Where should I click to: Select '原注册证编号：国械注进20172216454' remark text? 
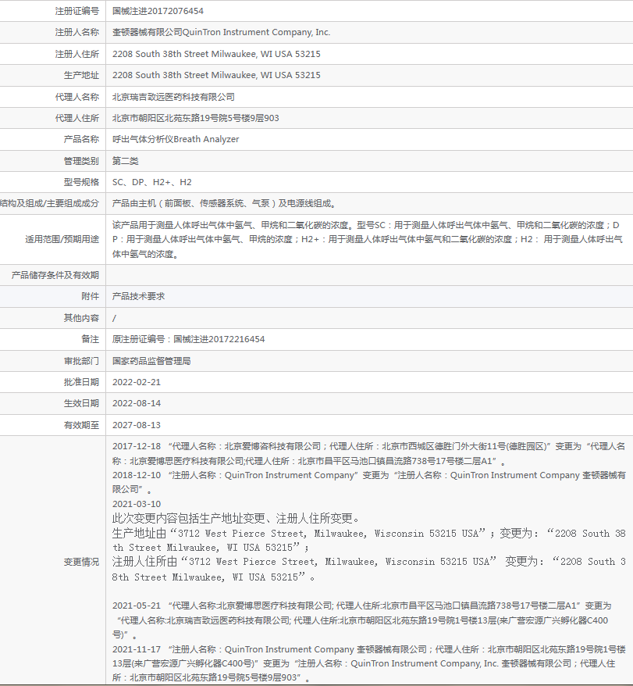coord(188,340)
